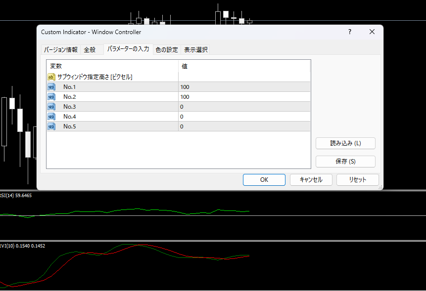Click the キャンセル button
The image size is (426, 291).
[311, 180]
